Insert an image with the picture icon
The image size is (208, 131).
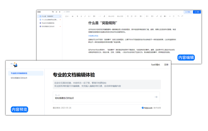(161, 16)
